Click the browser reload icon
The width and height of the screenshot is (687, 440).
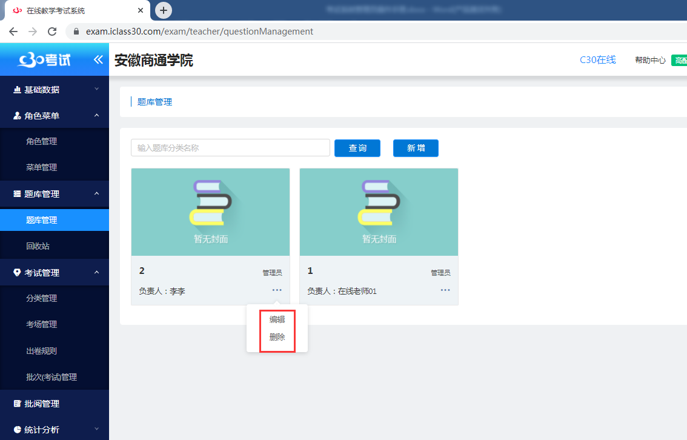52,32
